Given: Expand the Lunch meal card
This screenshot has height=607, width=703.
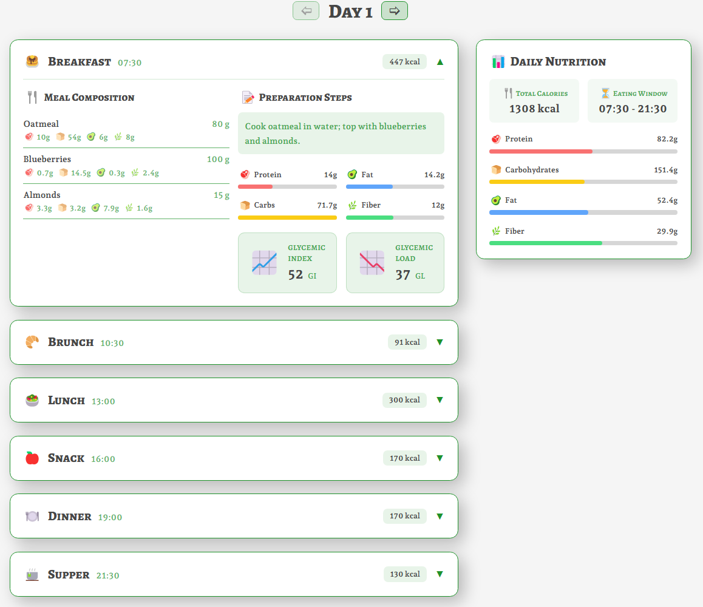Looking at the screenshot, I should (440, 400).
